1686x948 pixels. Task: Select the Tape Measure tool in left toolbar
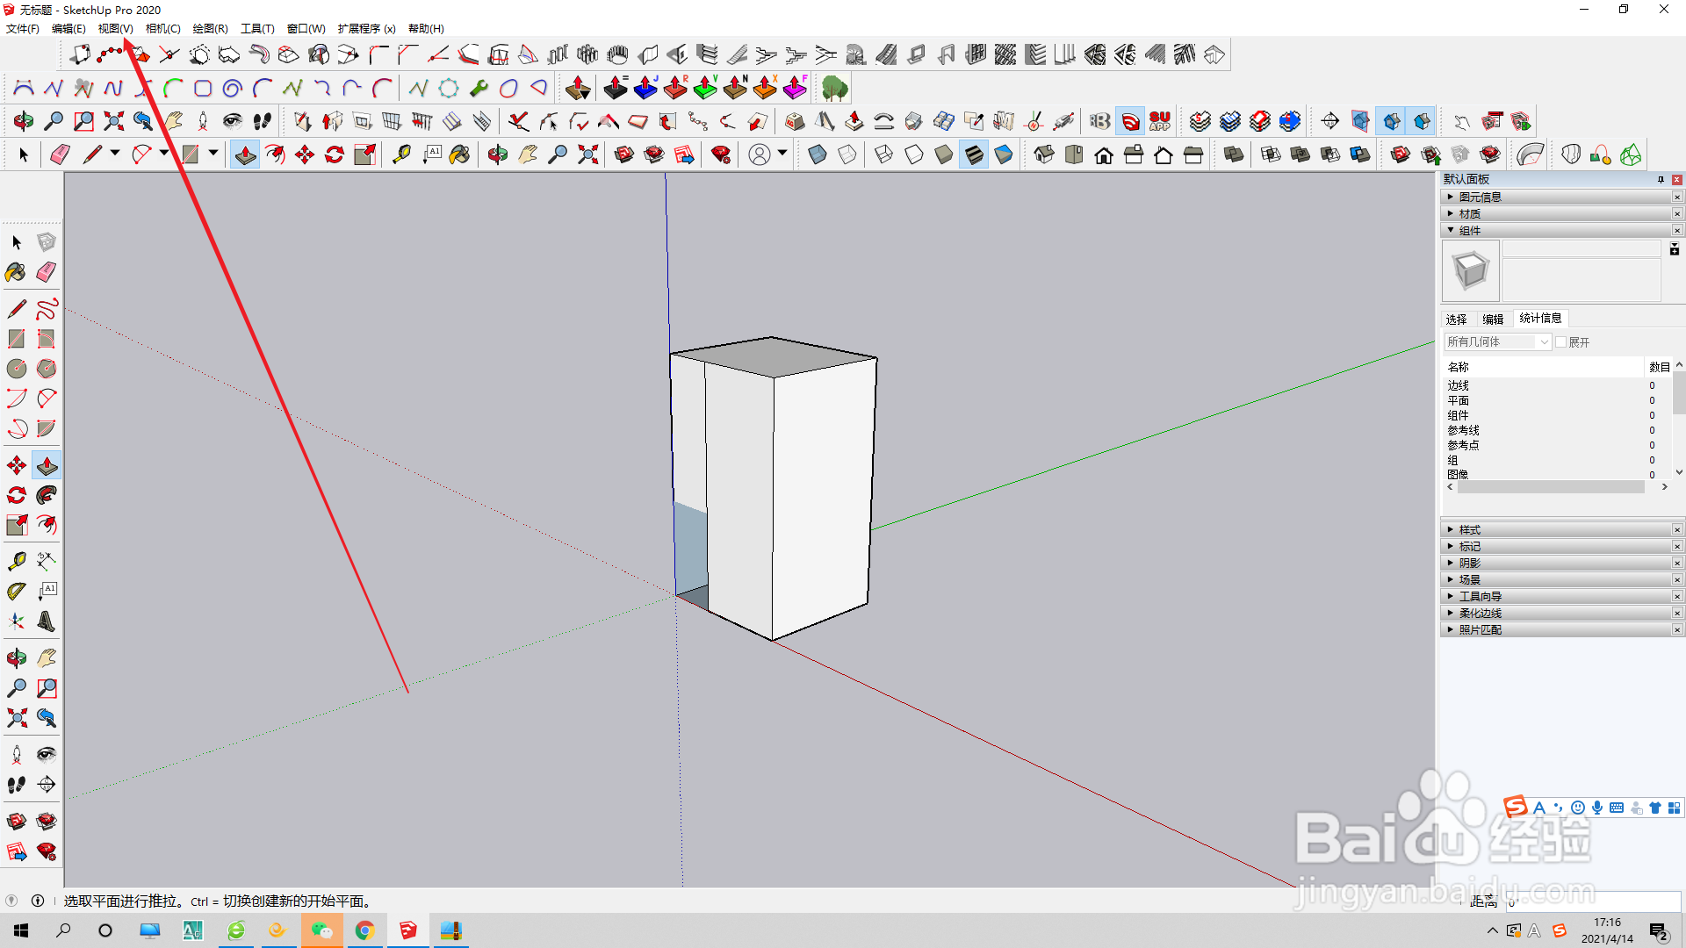[16, 562]
